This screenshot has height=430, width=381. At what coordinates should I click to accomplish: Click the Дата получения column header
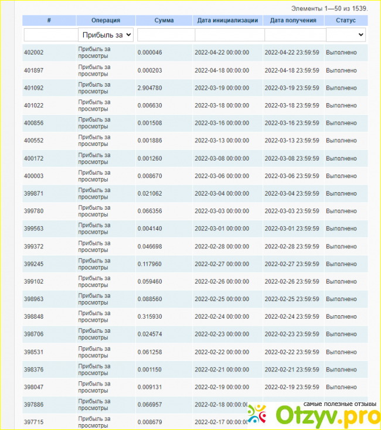tap(293, 21)
